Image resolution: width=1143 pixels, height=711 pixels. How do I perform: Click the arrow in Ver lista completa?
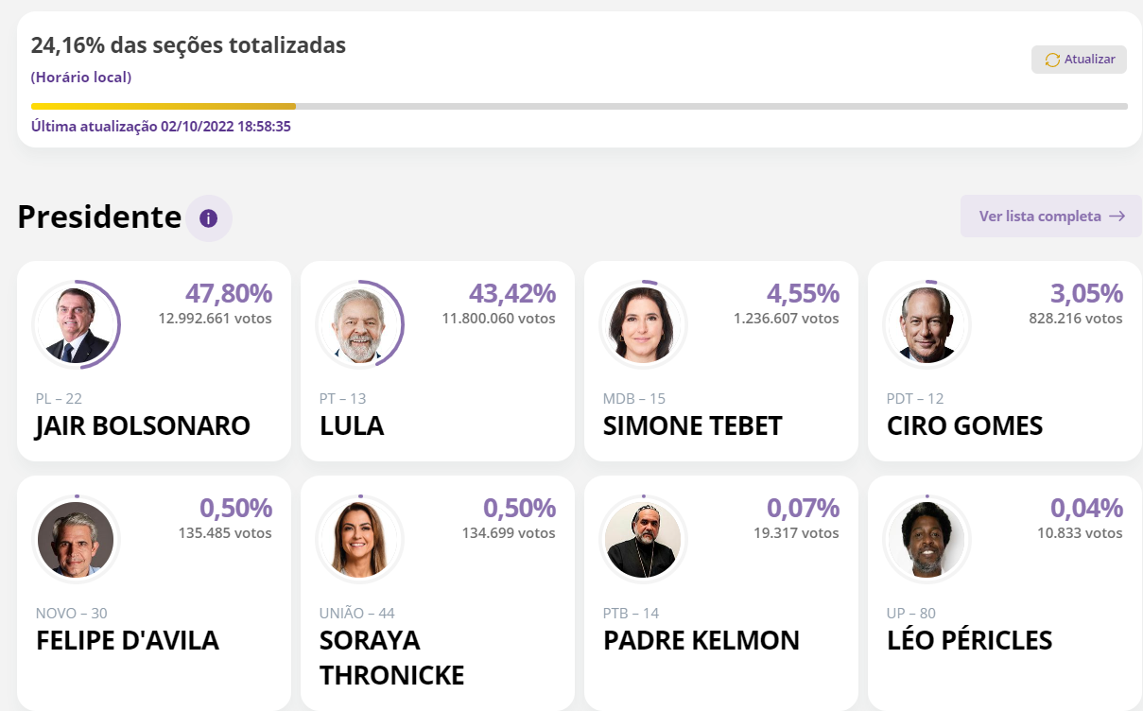1117,217
